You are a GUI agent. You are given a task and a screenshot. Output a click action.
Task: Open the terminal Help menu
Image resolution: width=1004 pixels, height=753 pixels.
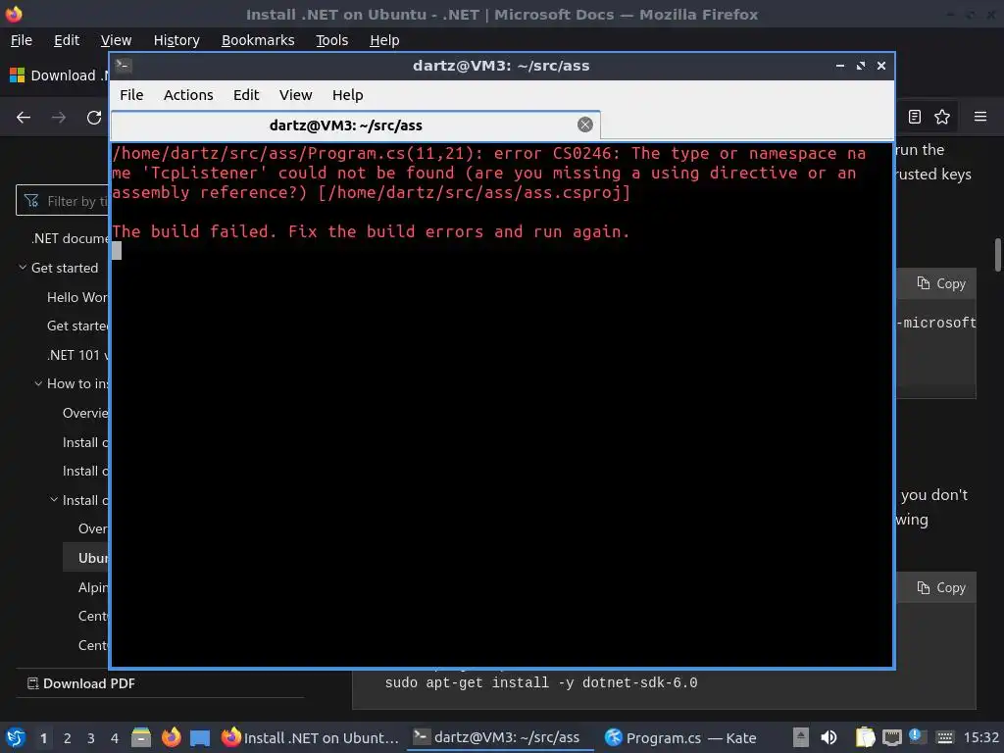coord(348,95)
